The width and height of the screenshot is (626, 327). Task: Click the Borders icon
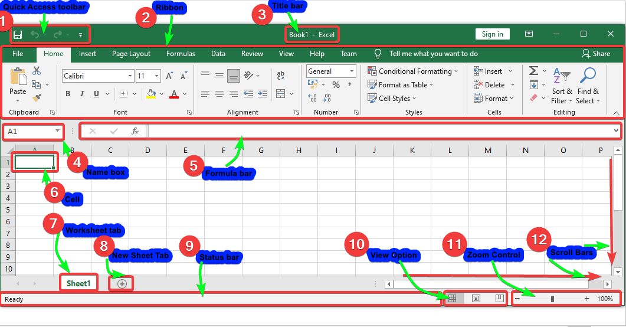[x=124, y=94]
